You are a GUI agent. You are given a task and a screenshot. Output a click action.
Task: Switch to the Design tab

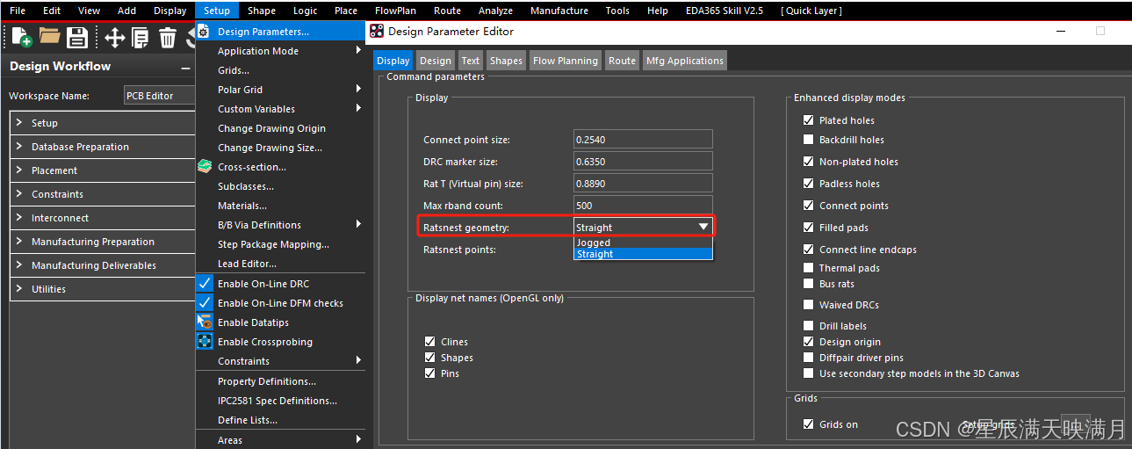(435, 61)
